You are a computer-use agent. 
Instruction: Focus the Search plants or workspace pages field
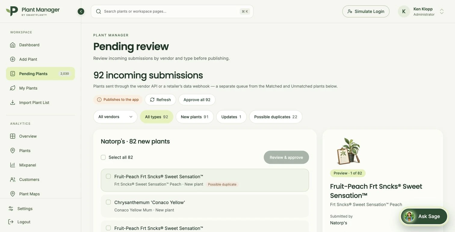(x=172, y=11)
